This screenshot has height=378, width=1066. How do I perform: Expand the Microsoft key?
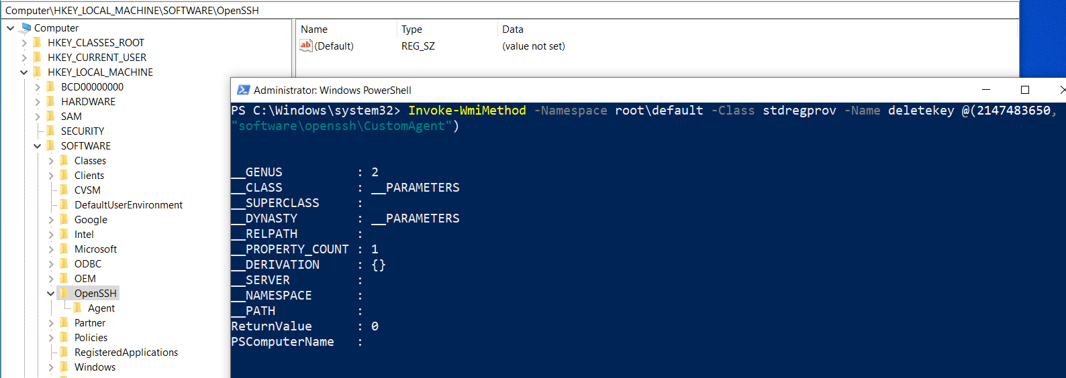tap(51, 249)
